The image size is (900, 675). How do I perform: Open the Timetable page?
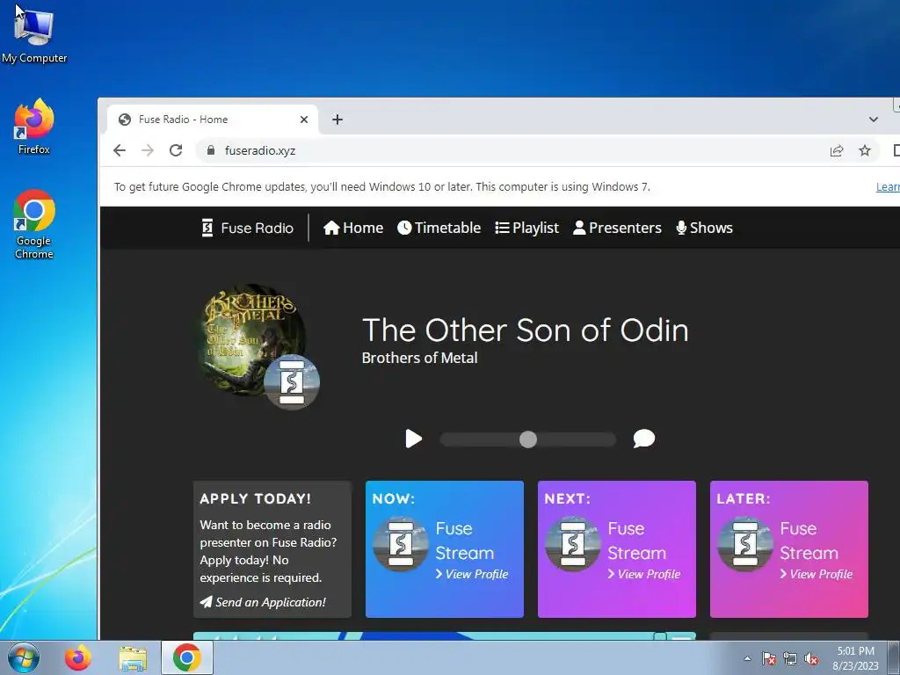[x=439, y=228]
